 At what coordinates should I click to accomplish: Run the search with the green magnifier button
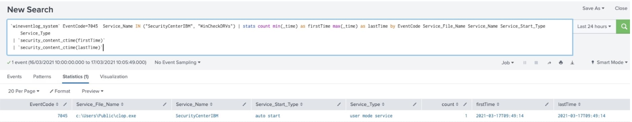[623, 26]
